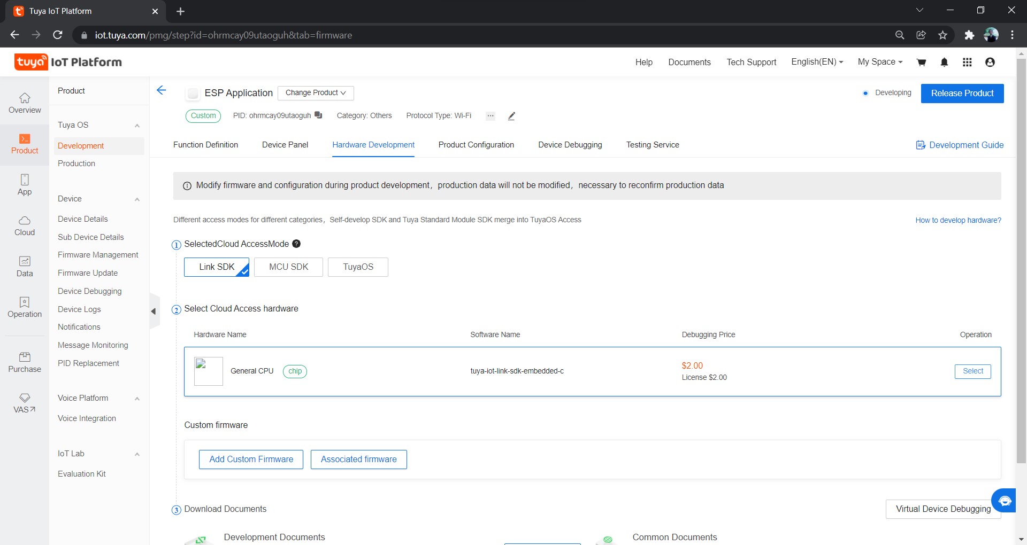This screenshot has width=1027, height=545.
Task: Open Virtual Device Debugging
Action: coord(943,509)
